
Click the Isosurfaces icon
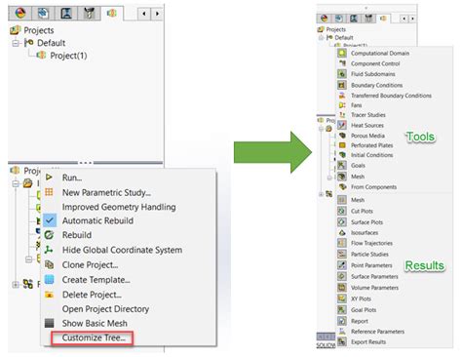(x=342, y=233)
